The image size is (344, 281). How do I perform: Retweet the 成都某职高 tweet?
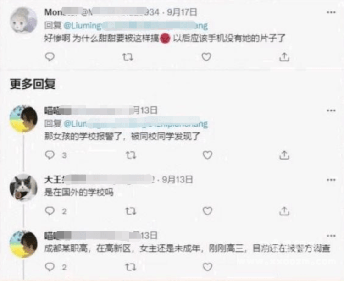[x=131, y=267]
